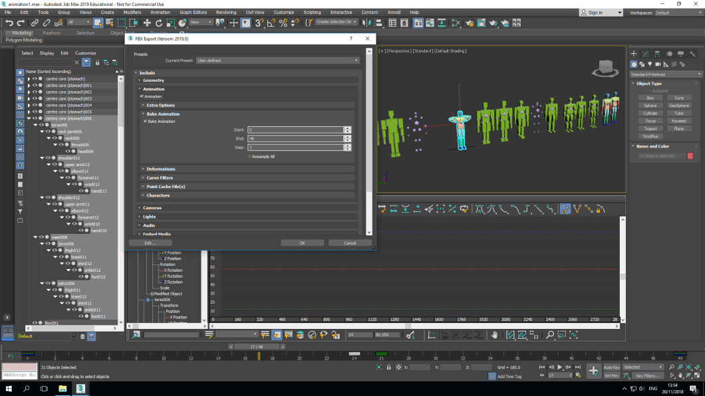The image size is (705, 396).
Task: Click the Auto Key button
Action: pyautogui.click(x=611, y=367)
